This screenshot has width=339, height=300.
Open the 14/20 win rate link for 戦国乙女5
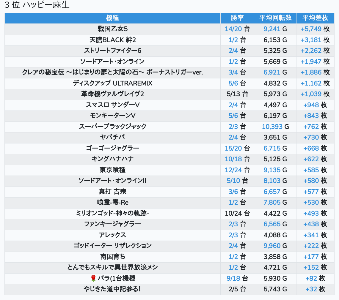pos(233,29)
